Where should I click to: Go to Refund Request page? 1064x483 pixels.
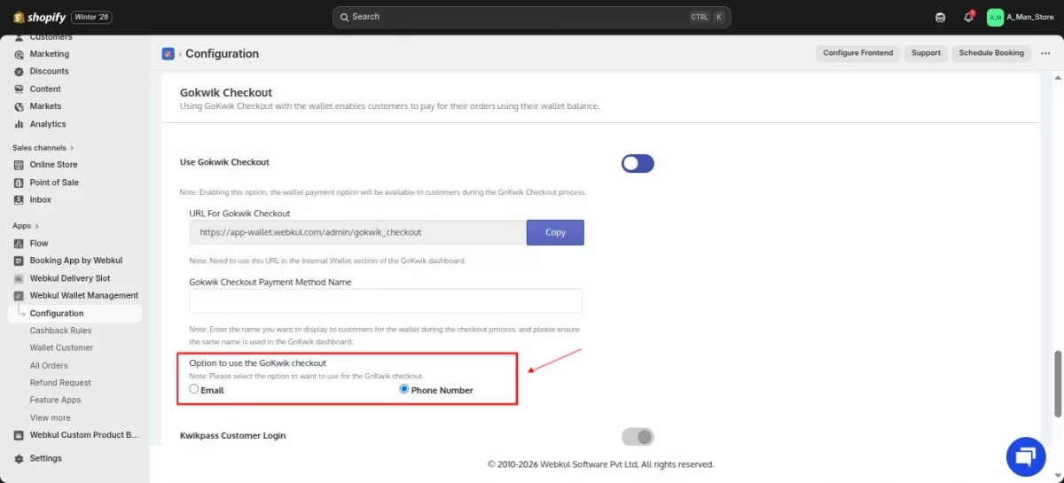[60, 383]
